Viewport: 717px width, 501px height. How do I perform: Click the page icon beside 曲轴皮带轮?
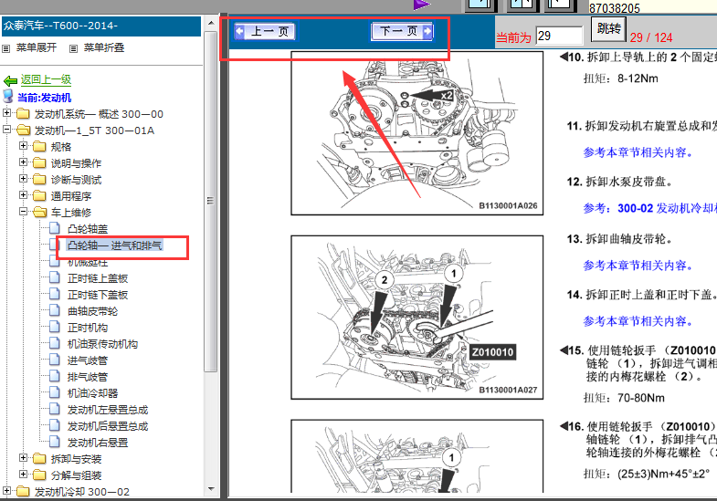click(x=55, y=310)
